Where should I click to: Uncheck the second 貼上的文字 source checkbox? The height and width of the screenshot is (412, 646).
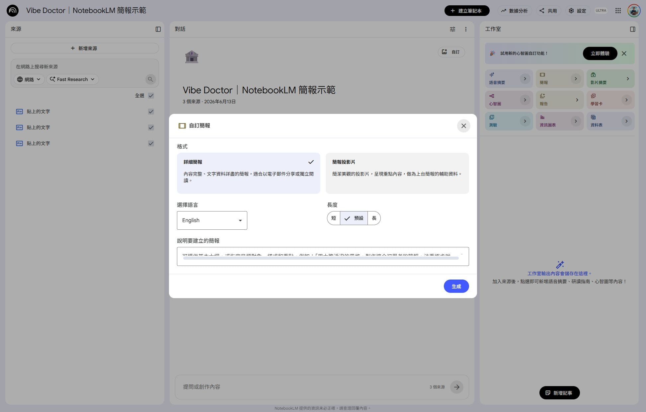(151, 127)
